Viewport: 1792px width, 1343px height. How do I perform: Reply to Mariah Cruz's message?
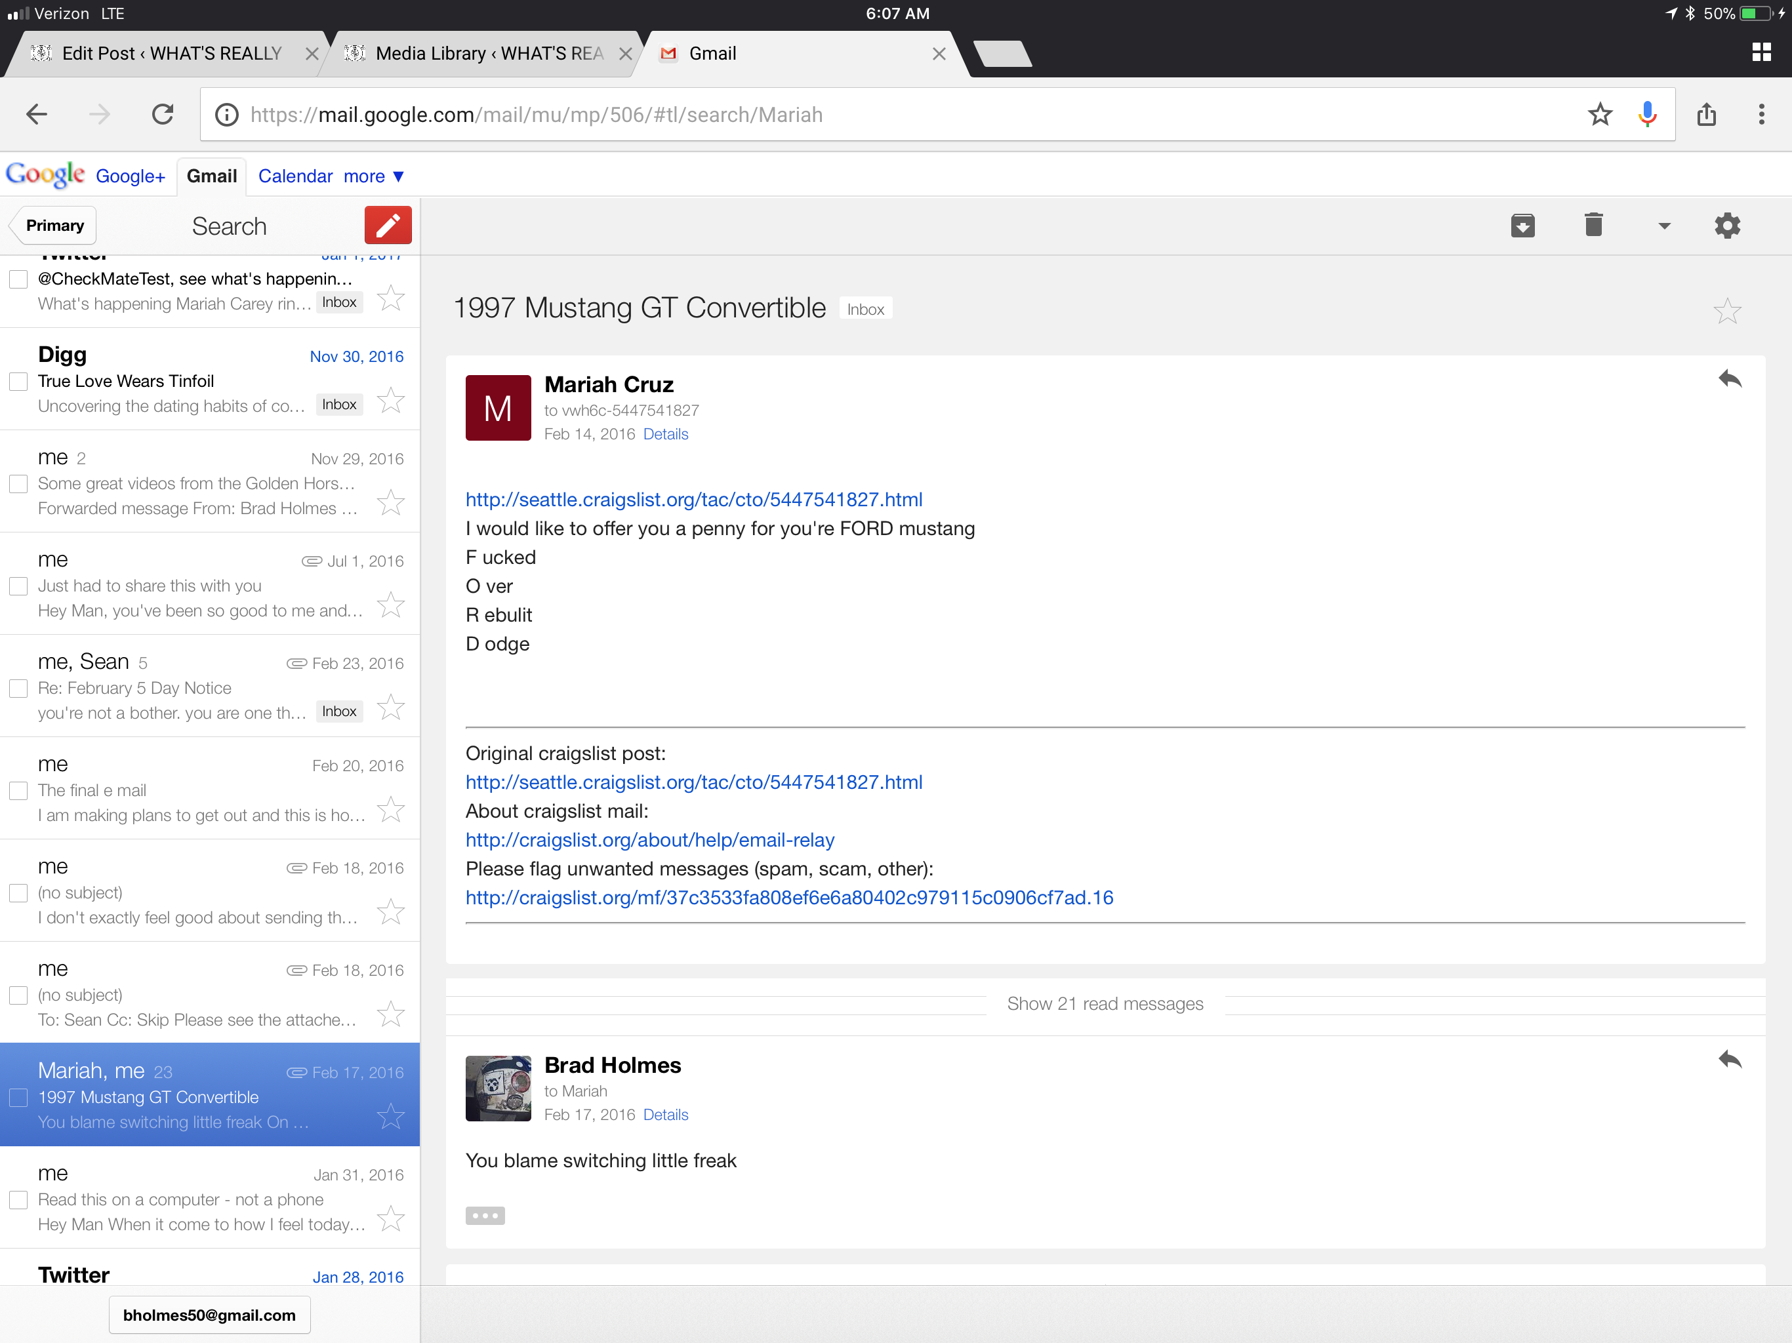tap(1730, 379)
